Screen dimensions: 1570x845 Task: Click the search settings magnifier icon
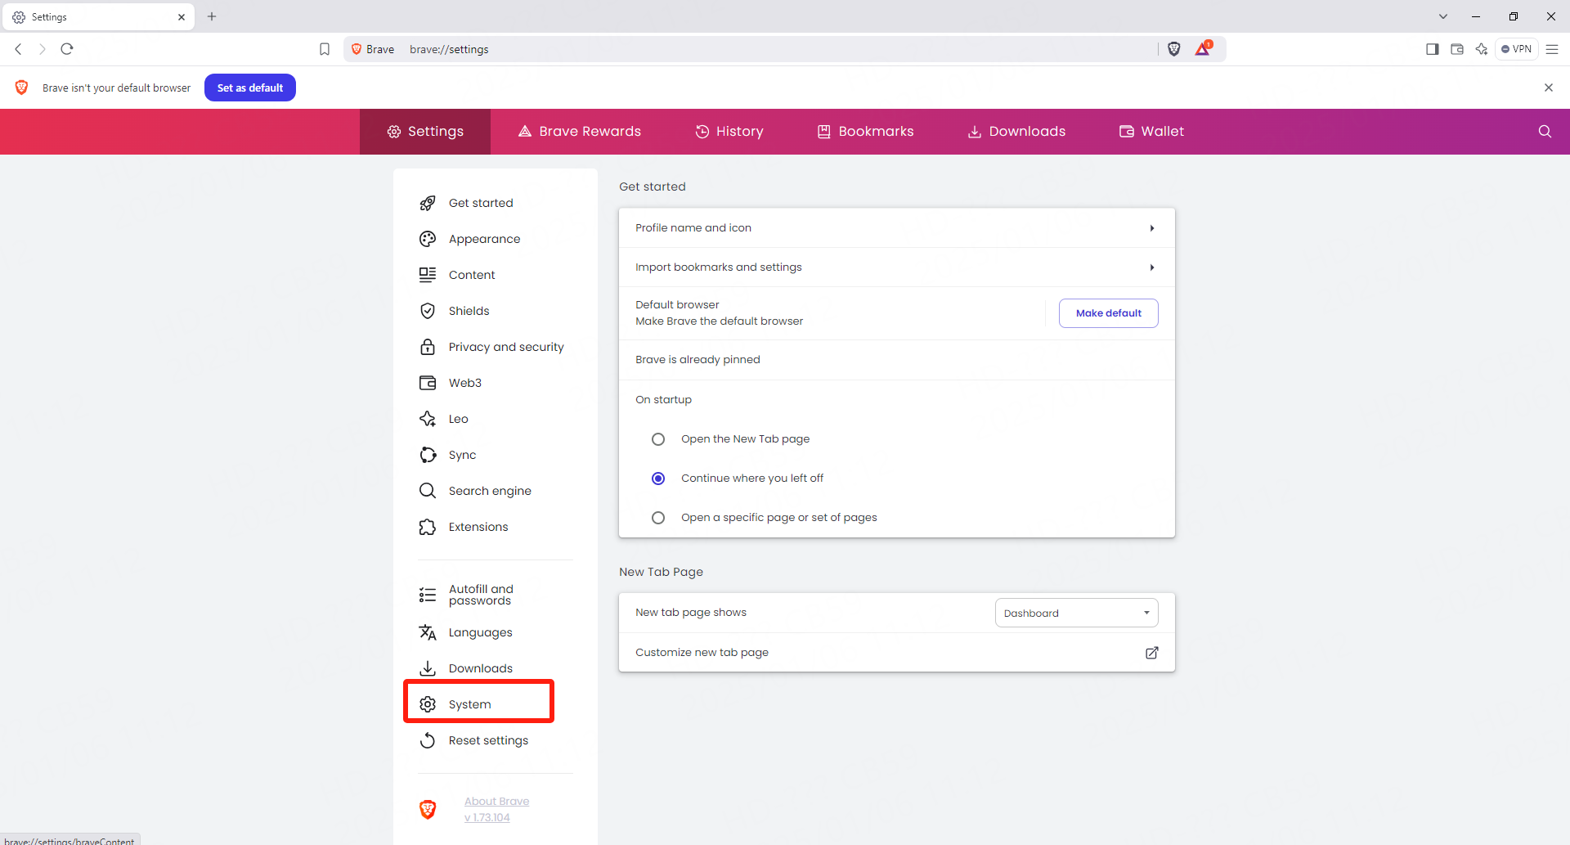1545,132
